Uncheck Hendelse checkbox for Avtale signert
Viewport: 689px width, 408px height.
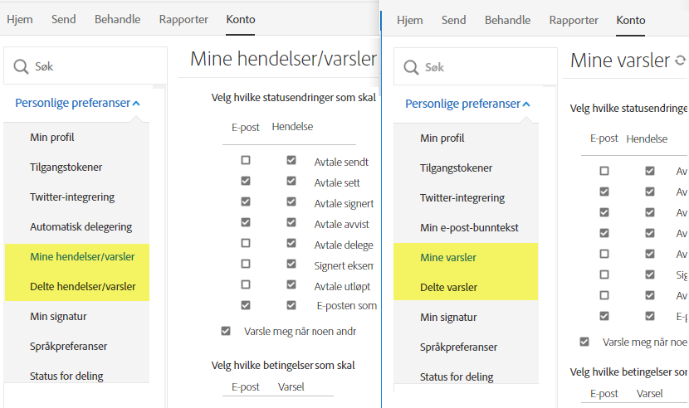291,202
